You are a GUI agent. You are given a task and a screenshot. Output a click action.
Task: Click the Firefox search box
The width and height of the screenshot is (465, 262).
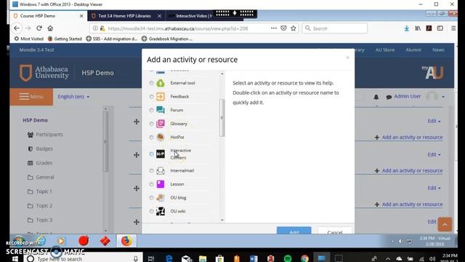334,28
